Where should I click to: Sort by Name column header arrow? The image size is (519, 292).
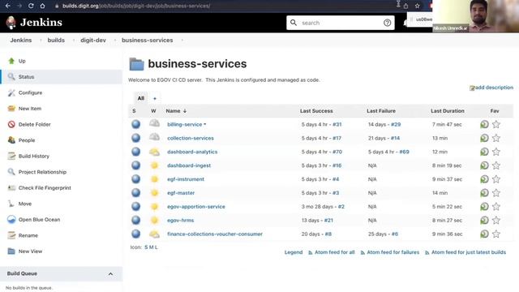pos(185,111)
